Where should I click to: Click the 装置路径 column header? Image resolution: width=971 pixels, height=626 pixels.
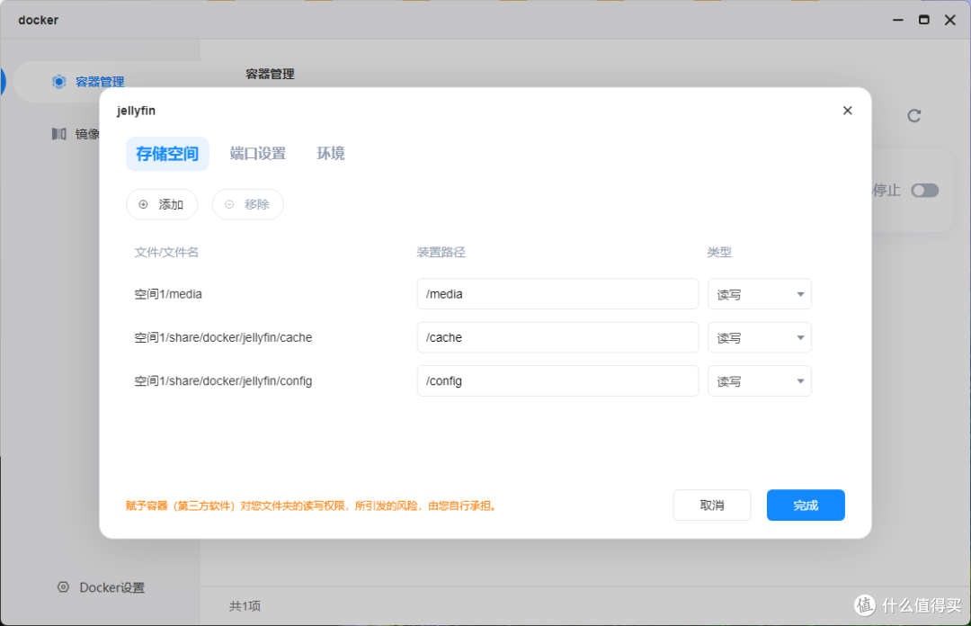(x=441, y=252)
